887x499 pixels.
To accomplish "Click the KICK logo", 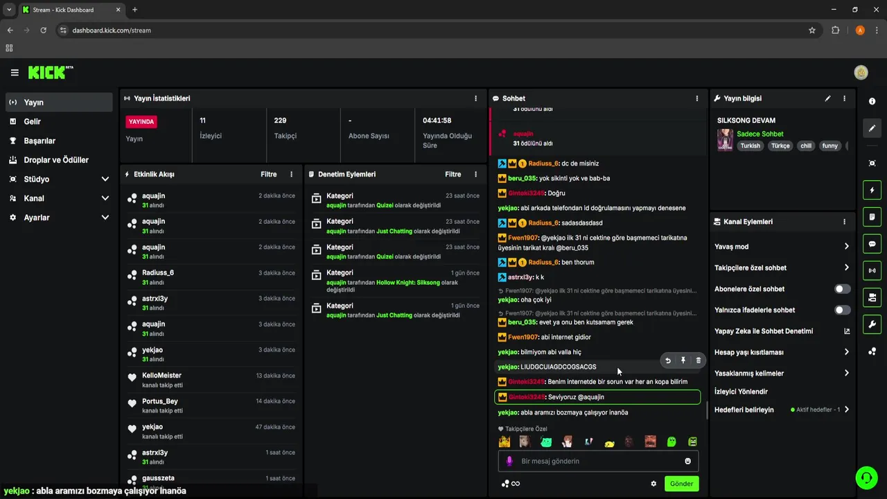I will [51, 72].
